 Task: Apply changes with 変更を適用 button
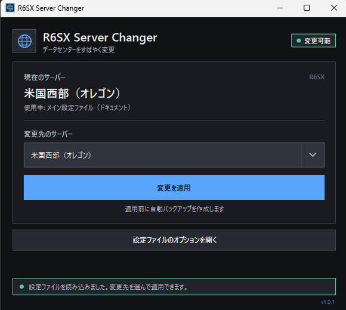(x=174, y=188)
